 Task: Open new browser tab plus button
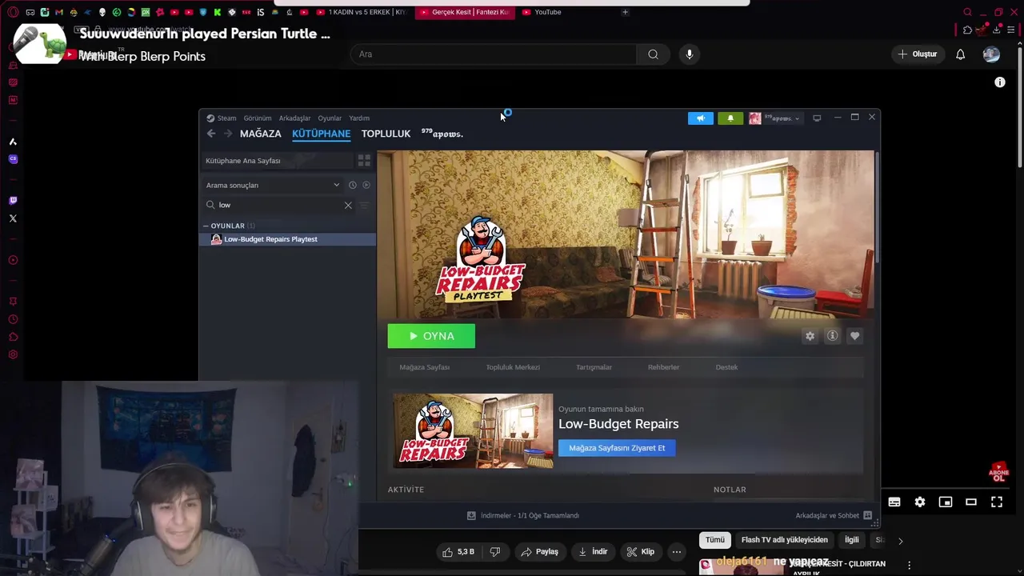tap(626, 12)
